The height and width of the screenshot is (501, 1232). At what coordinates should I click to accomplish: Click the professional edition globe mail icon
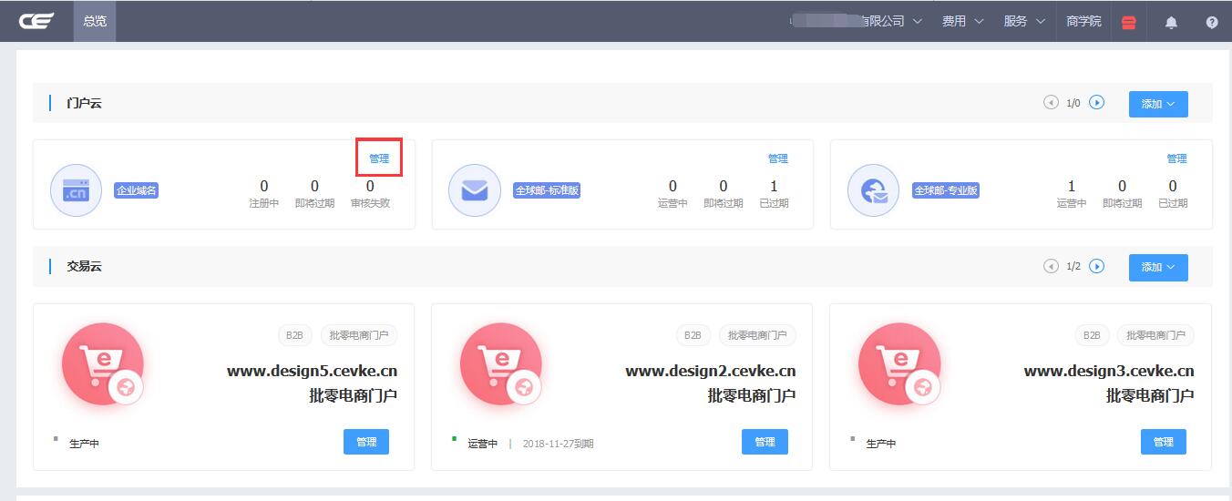(x=873, y=190)
